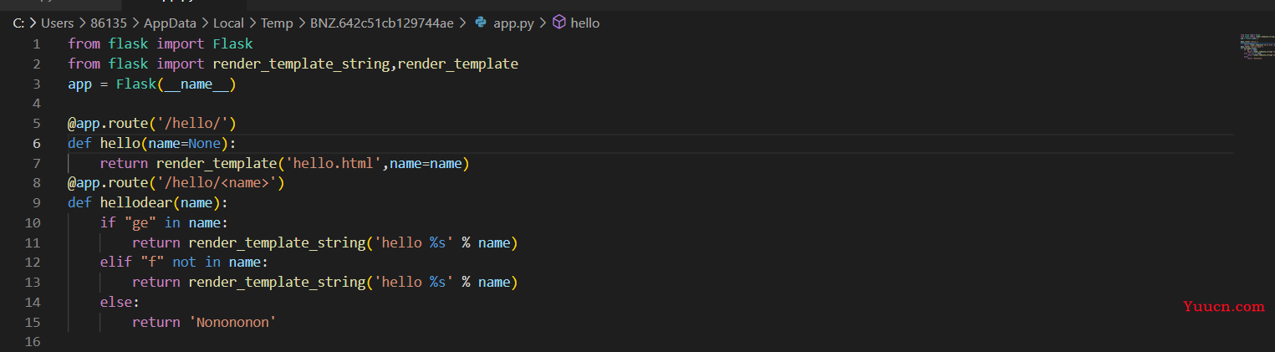Viewport: 1275px width, 352px height.
Task: Click line number 10 in gutter
Action: (x=33, y=222)
